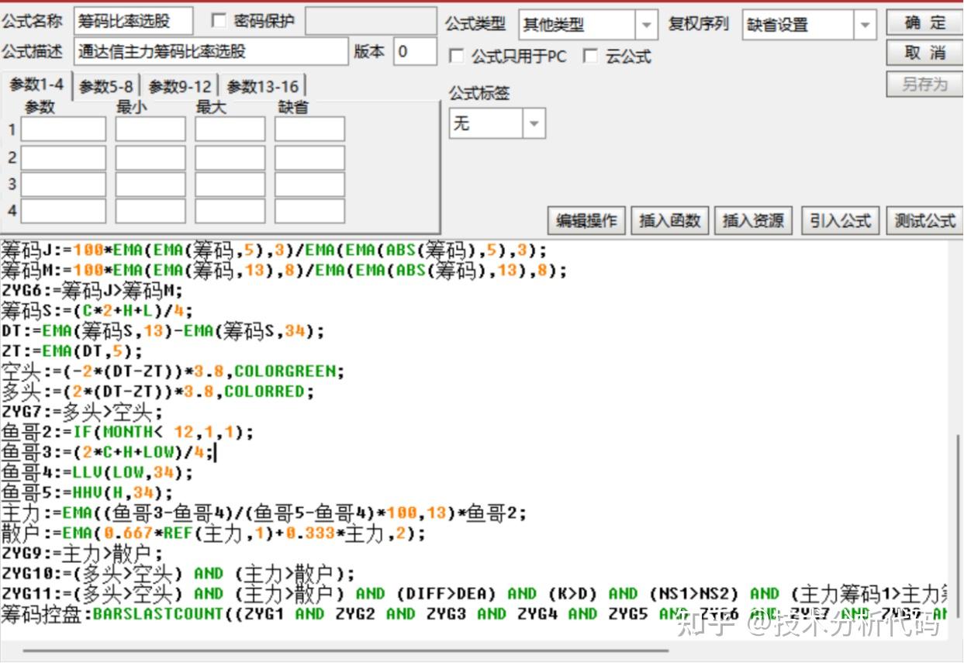Click the code line starting 主力:=EMA
Viewport: 964px width, 663px height.
point(264,513)
